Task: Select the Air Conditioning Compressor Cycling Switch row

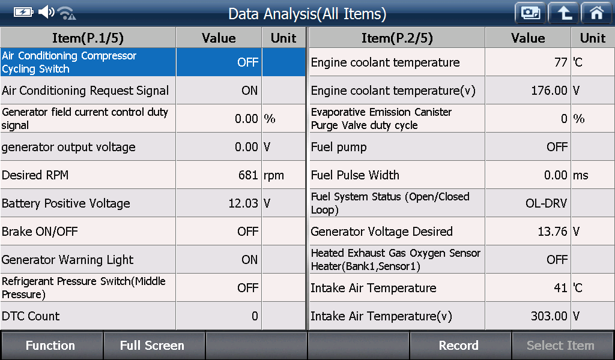Action: coord(153,62)
